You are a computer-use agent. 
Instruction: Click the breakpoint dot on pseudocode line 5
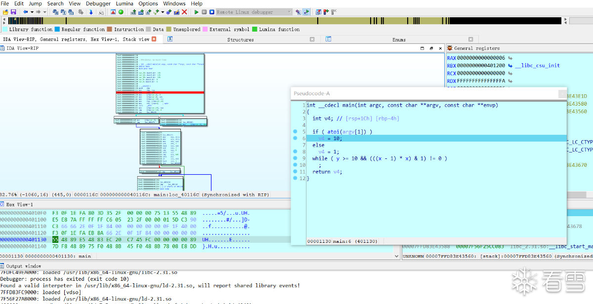295,132
